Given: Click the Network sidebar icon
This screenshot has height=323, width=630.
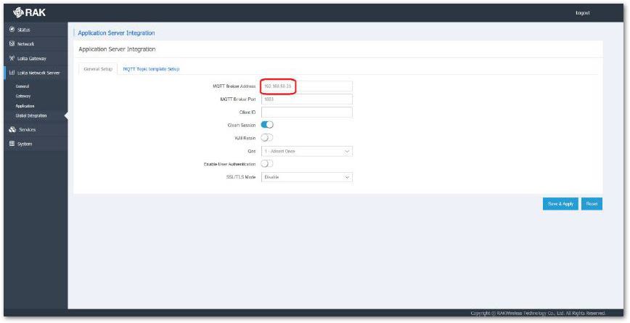Looking at the screenshot, I should point(12,44).
